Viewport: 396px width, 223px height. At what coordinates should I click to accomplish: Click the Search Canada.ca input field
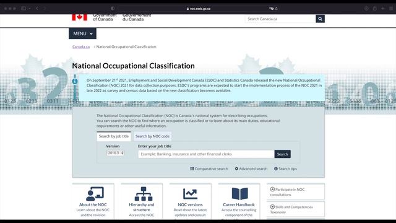click(x=280, y=19)
